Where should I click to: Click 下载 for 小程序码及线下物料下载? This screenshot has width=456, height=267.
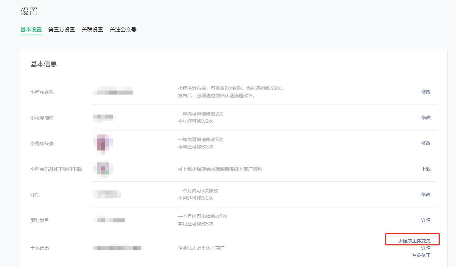coord(426,169)
